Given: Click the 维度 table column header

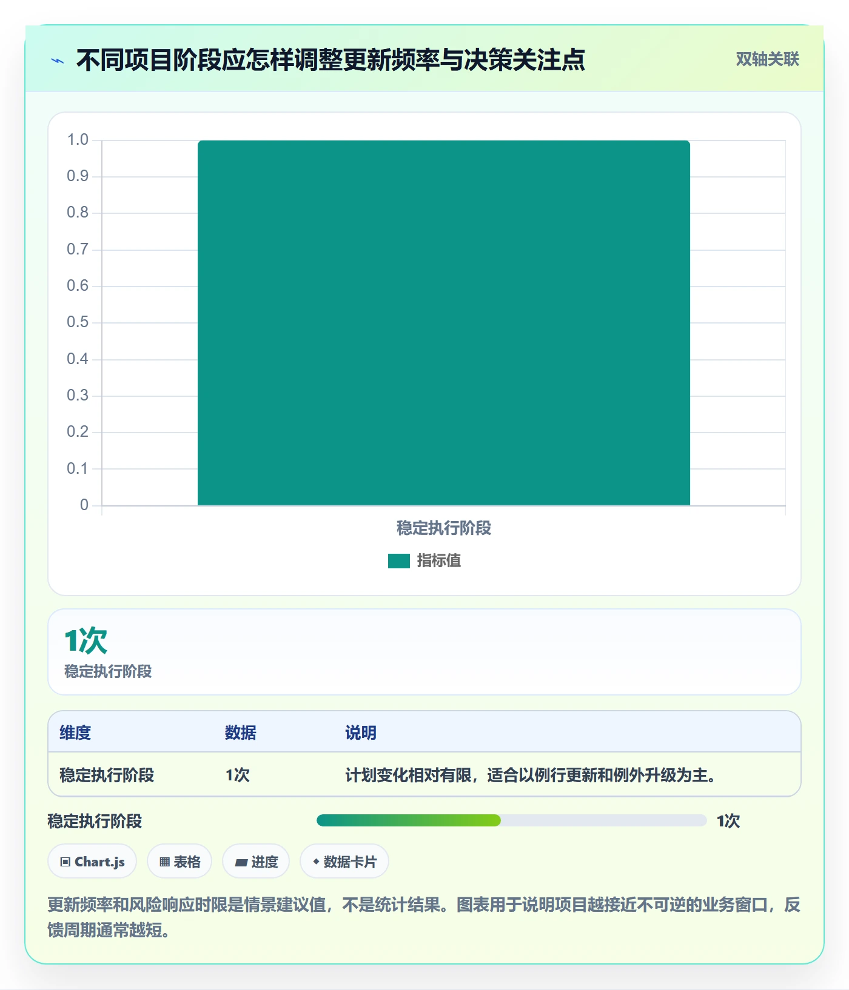Looking at the screenshot, I should (x=75, y=733).
